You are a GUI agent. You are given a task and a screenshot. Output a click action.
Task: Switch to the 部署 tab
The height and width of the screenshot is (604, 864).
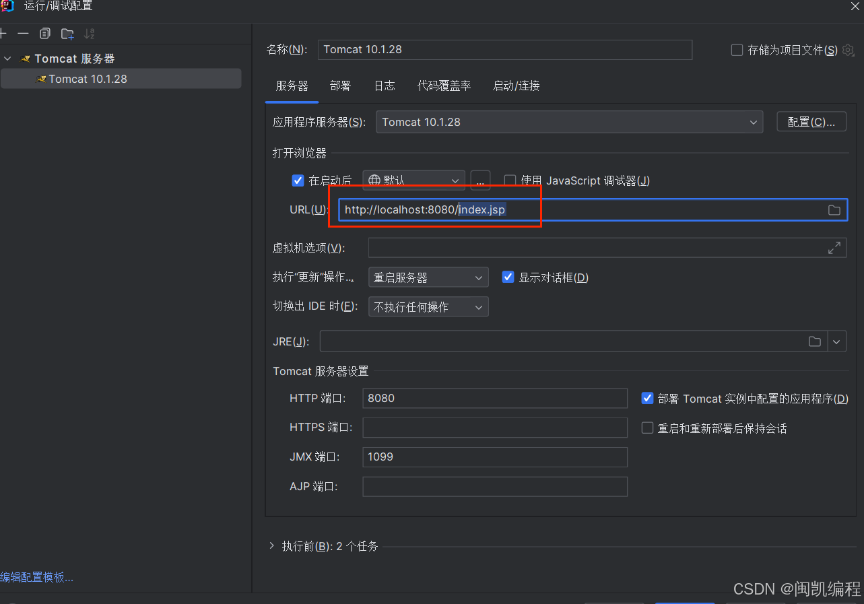tap(340, 86)
